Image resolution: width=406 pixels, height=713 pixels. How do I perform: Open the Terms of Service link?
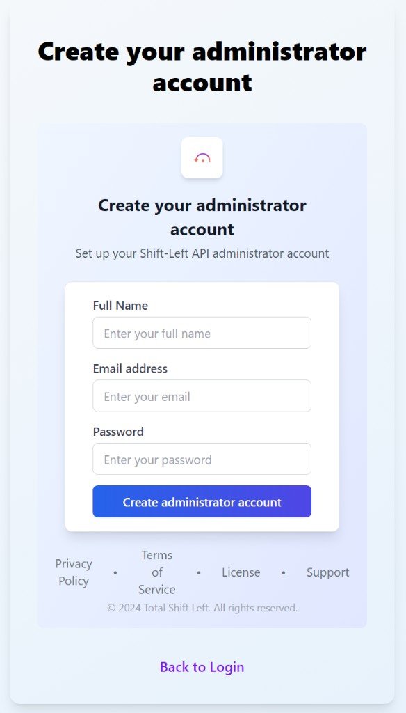pyautogui.click(x=156, y=572)
